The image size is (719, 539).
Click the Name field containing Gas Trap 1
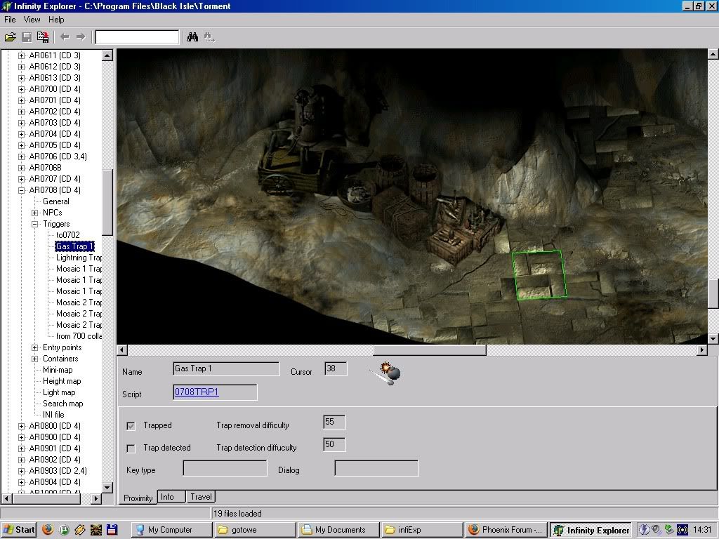pos(227,369)
